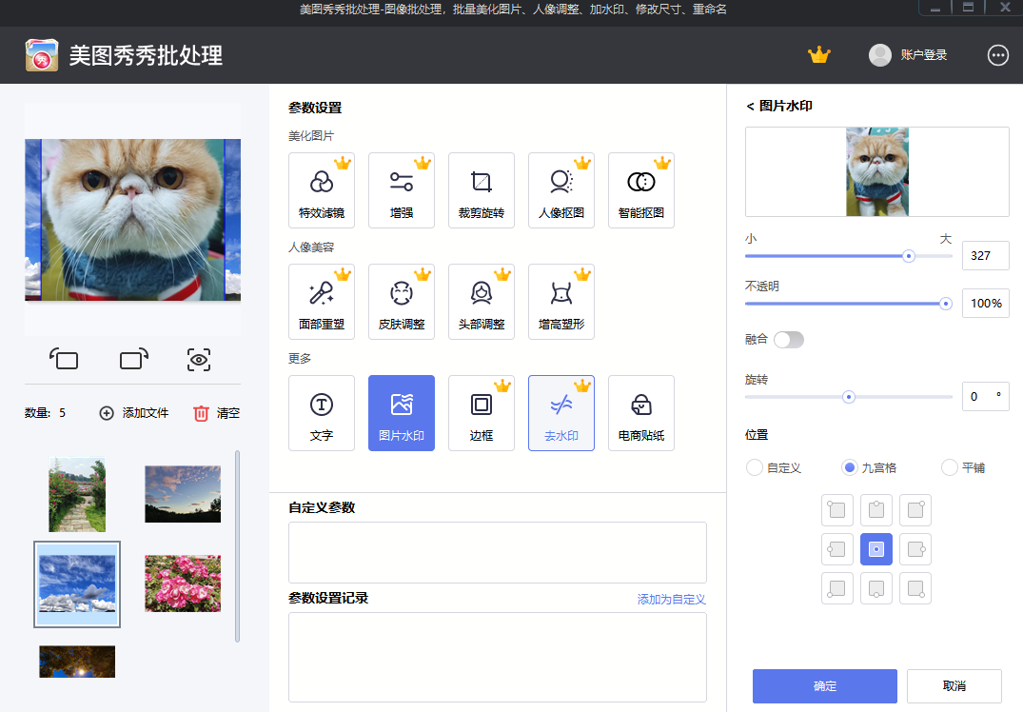The width and height of the screenshot is (1023, 712).
Task: Open the ellipsis menu at top right
Action: 997,55
